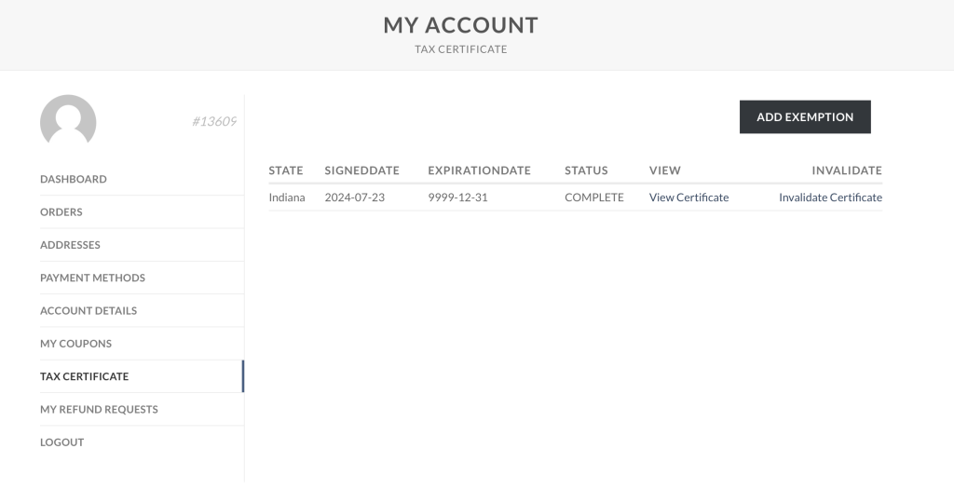Click Invalidate Certificate link for Indiana
Screen dimensions: 954x503
[830, 197]
